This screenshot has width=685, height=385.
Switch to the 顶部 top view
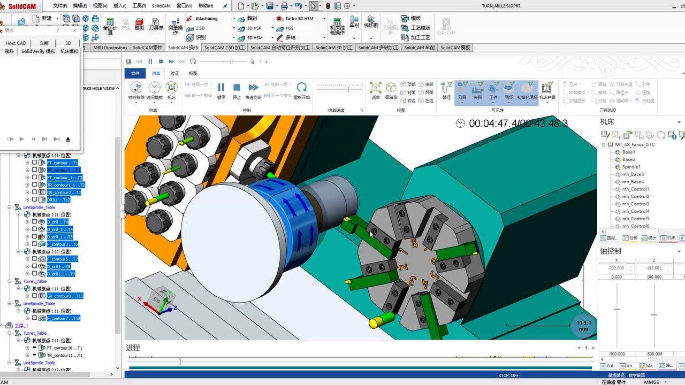pyautogui.click(x=407, y=84)
